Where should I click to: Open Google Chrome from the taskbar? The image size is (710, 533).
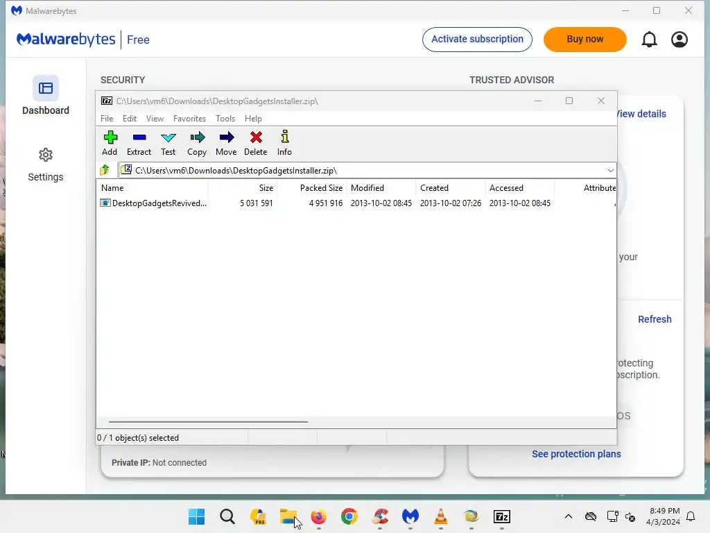tap(349, 516)
